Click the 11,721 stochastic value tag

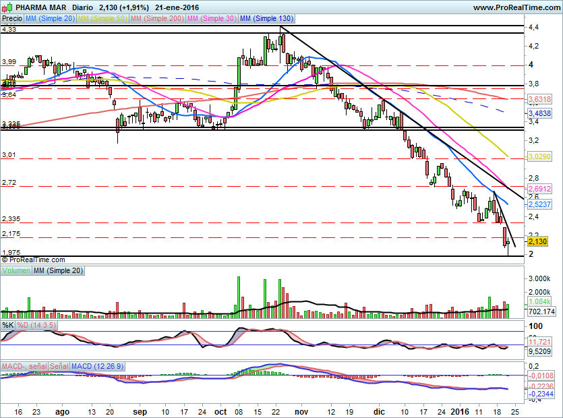pos(539,342)
